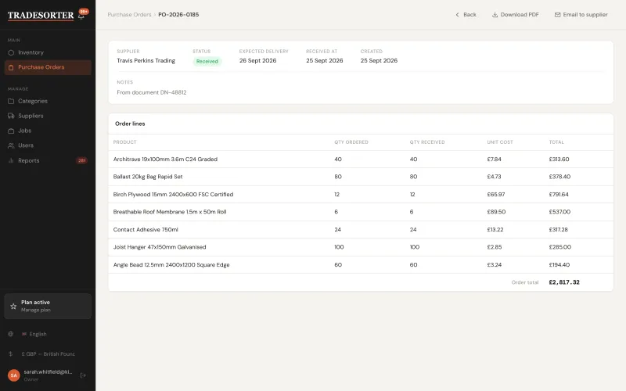This screenshot has height=391, width=626.
Task: Select supplier name Travis Perkins Trading
Action: coord(146,61)
